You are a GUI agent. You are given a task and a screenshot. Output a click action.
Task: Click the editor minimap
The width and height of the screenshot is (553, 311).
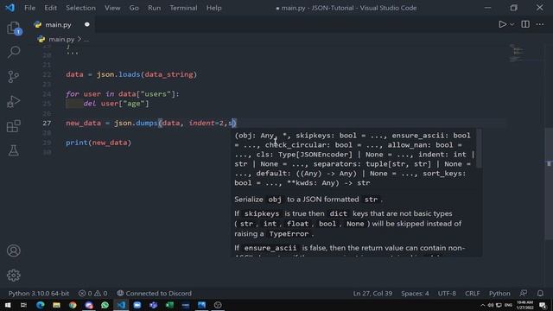[518, 54]
